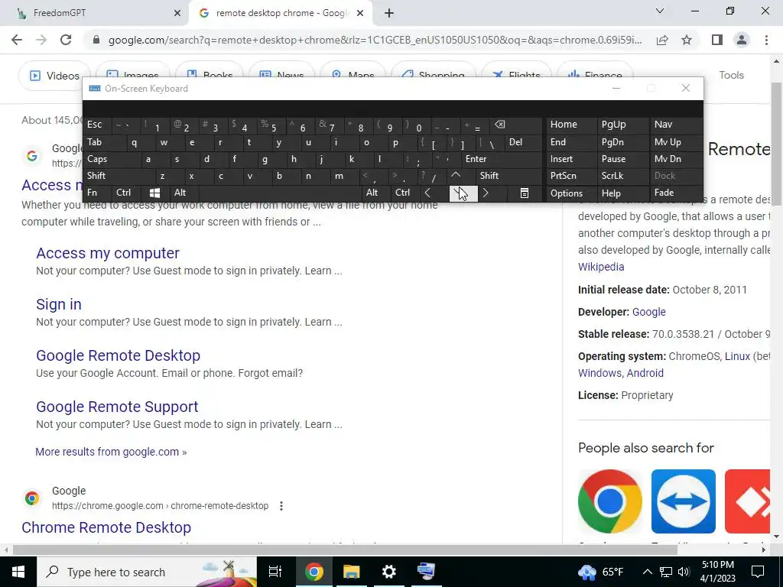Click the horizontal page scrollbar
Viewport: 783px width, 587px height.
tap(345, 550)
